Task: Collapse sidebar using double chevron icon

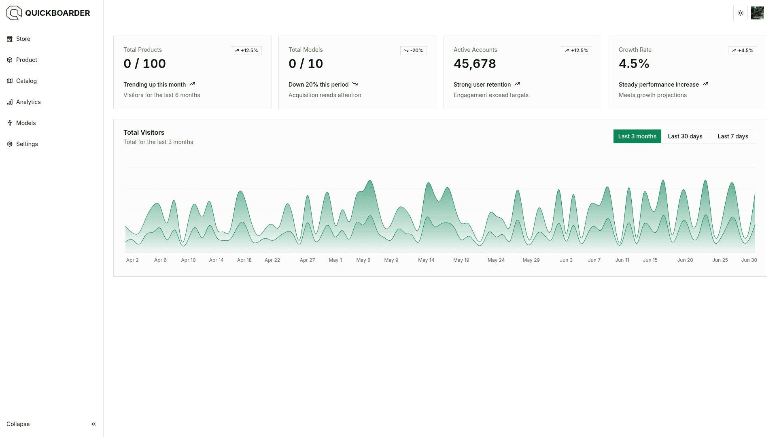Action: click(93, 424)
